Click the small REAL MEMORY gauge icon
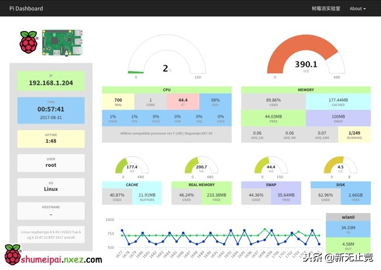Viewport: 381px width, 270px height. pyautogui.click(x=202, y=165)
